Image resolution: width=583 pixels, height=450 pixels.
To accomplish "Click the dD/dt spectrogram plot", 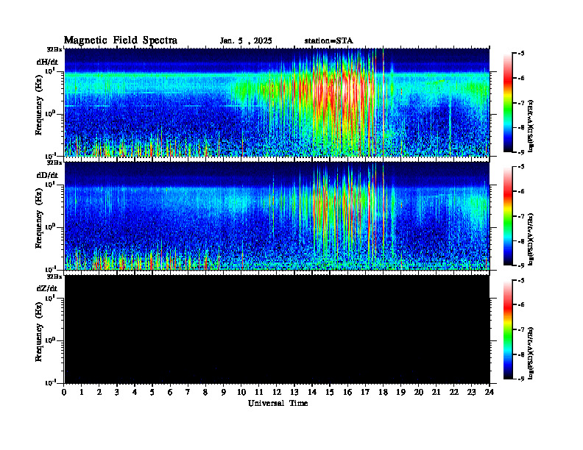I will click(x=277, y=216).
